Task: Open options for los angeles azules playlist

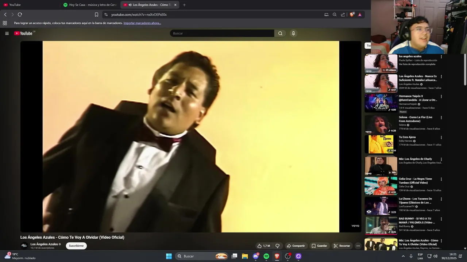Action: click(x=441, y=57)
